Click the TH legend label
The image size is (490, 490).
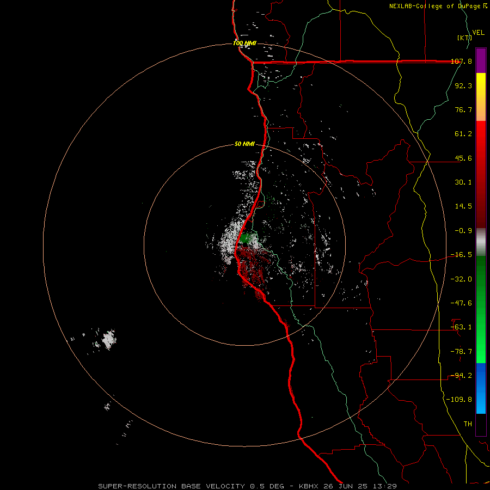(468, 424)
